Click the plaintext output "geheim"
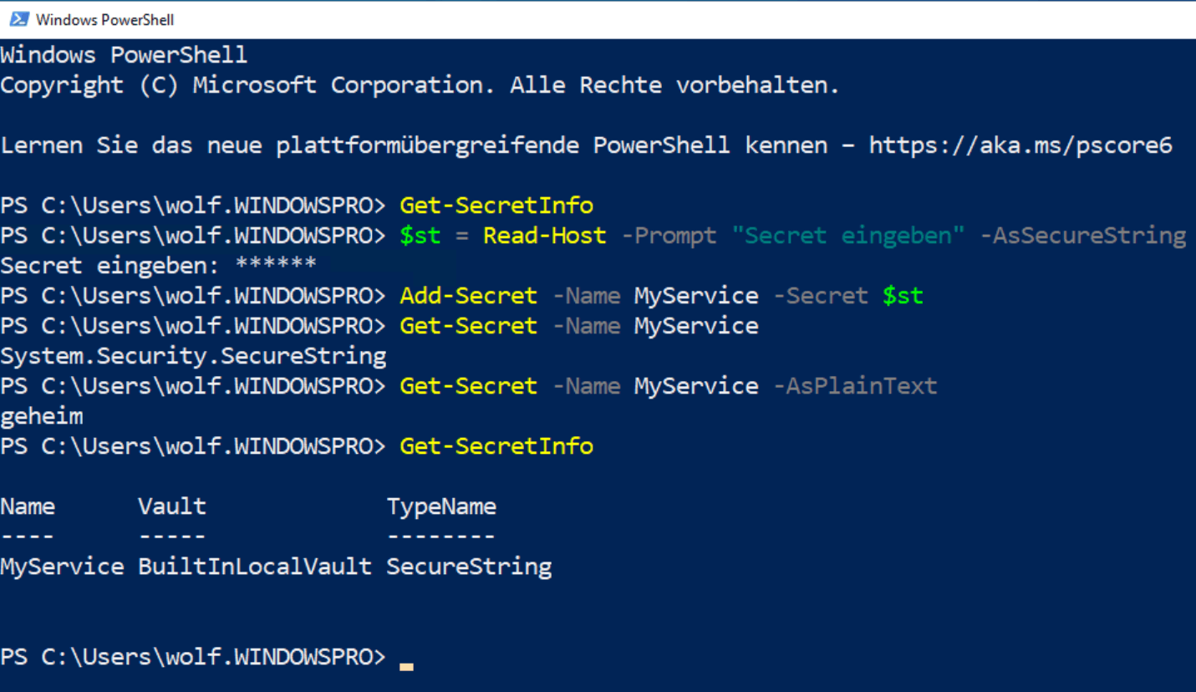 pos(42,416)
